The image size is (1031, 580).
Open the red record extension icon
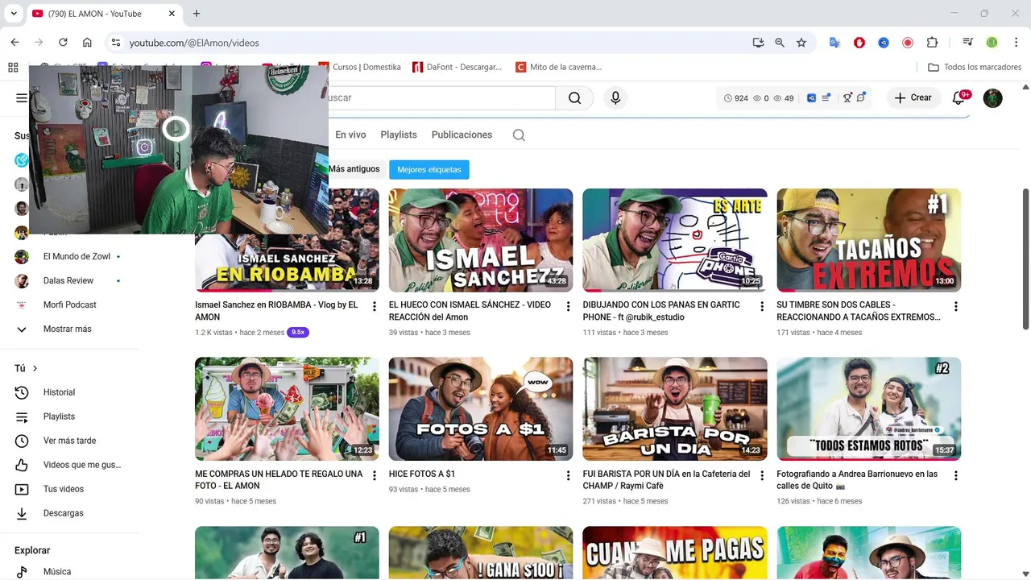(908, 43)
